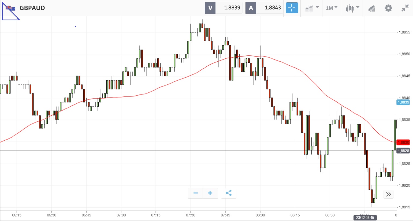Screen dimensions: 413x221
Task: Click the 07:30 time axis label
Action: (191, 215)
